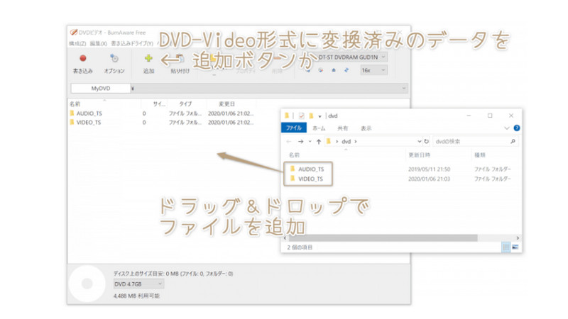Viewport: 568px width, 319px height.
Task: Sort by 更新日時 column in Explorer
Action: pos(419,155)
